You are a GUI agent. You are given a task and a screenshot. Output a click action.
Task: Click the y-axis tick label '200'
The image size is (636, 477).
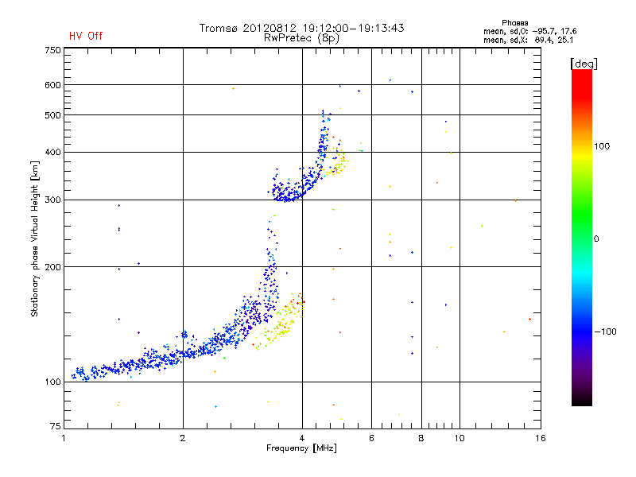(x=52, y=267)
